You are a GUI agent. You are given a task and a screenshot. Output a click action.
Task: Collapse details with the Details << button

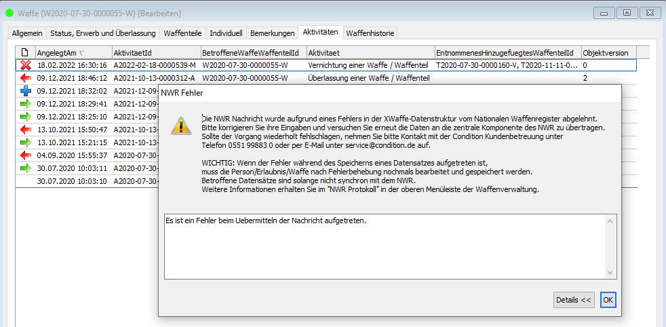[x=573, y=300]
